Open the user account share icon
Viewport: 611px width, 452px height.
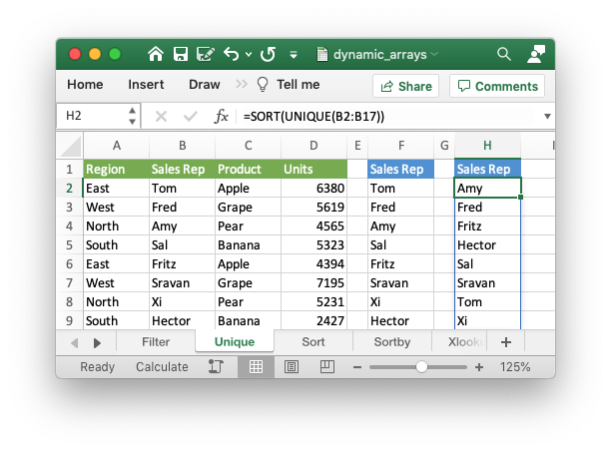536,54
